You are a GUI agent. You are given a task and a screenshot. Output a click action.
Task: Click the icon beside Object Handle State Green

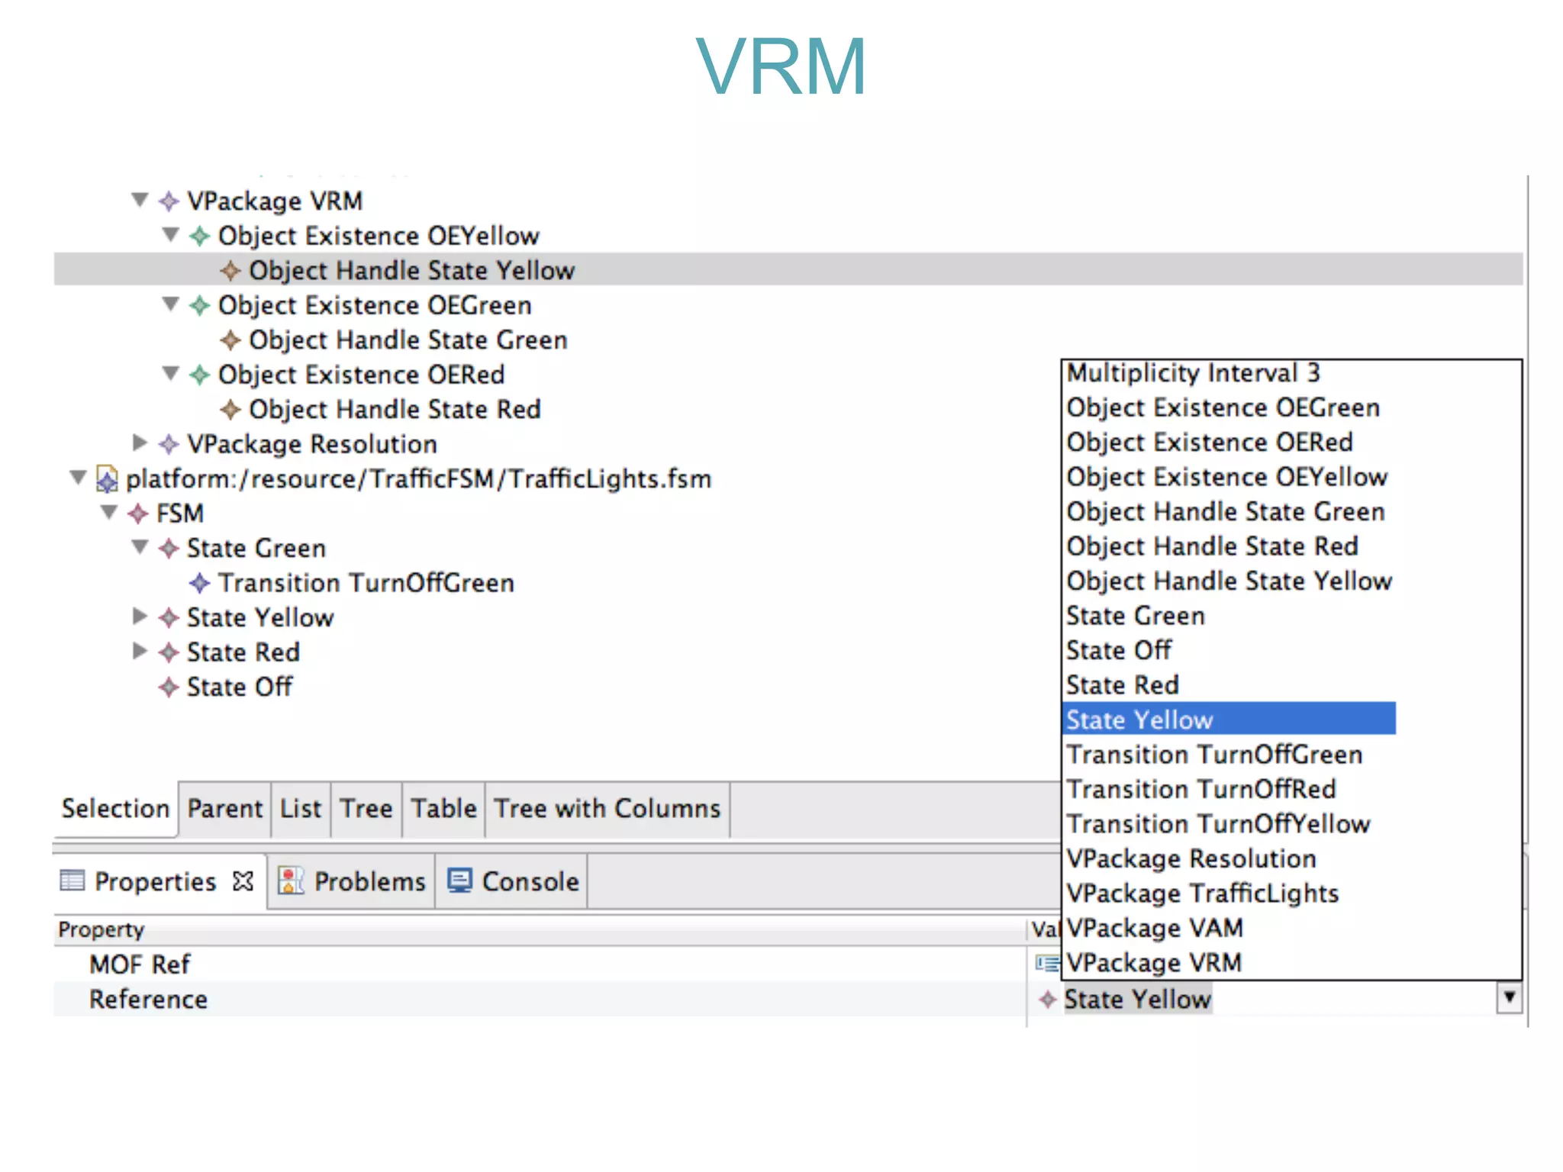click(x=230, y=340)
